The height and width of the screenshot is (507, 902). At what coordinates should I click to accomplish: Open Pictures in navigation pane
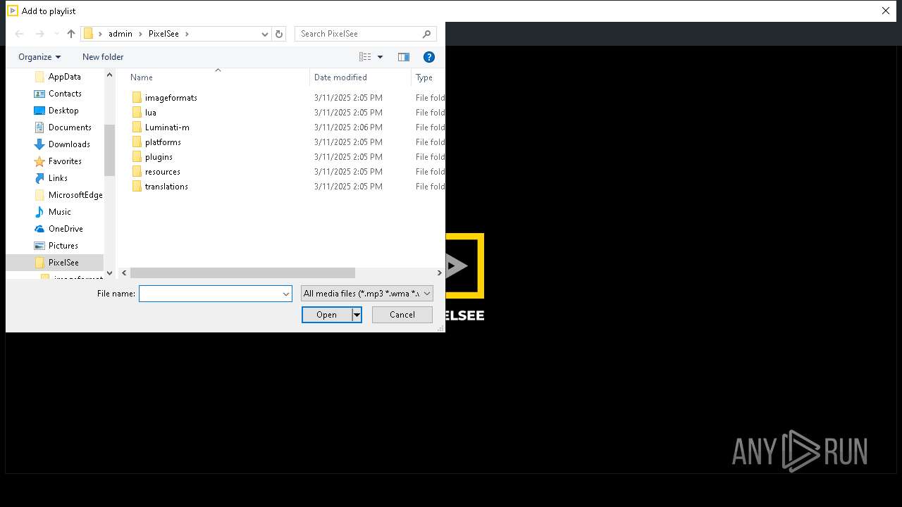(x=63, y=246)
